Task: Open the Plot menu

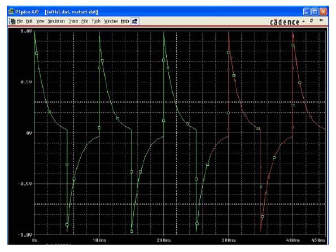Action: pyautogui.click(x=85, y=21)
